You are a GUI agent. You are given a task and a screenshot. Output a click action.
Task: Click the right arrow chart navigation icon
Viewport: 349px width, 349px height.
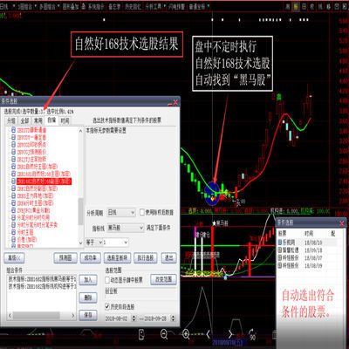tap(230, 334)
